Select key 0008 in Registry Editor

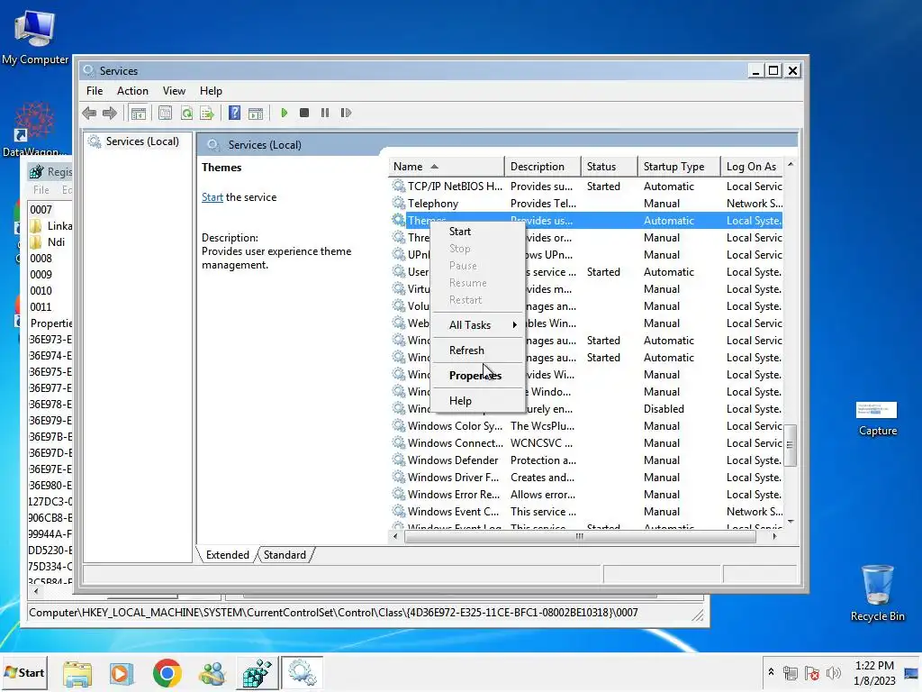(x=41, y=259)
